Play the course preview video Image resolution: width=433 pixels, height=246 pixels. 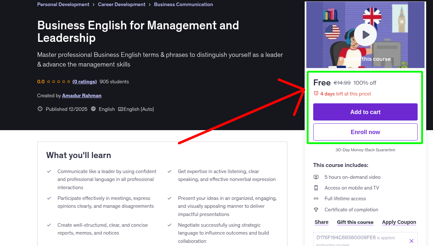[365, 34]
